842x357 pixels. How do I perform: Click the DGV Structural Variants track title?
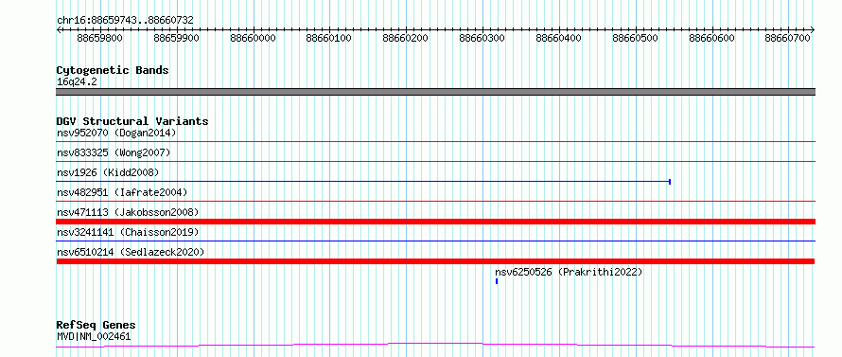pyautogui.click(x=132, y=121)
